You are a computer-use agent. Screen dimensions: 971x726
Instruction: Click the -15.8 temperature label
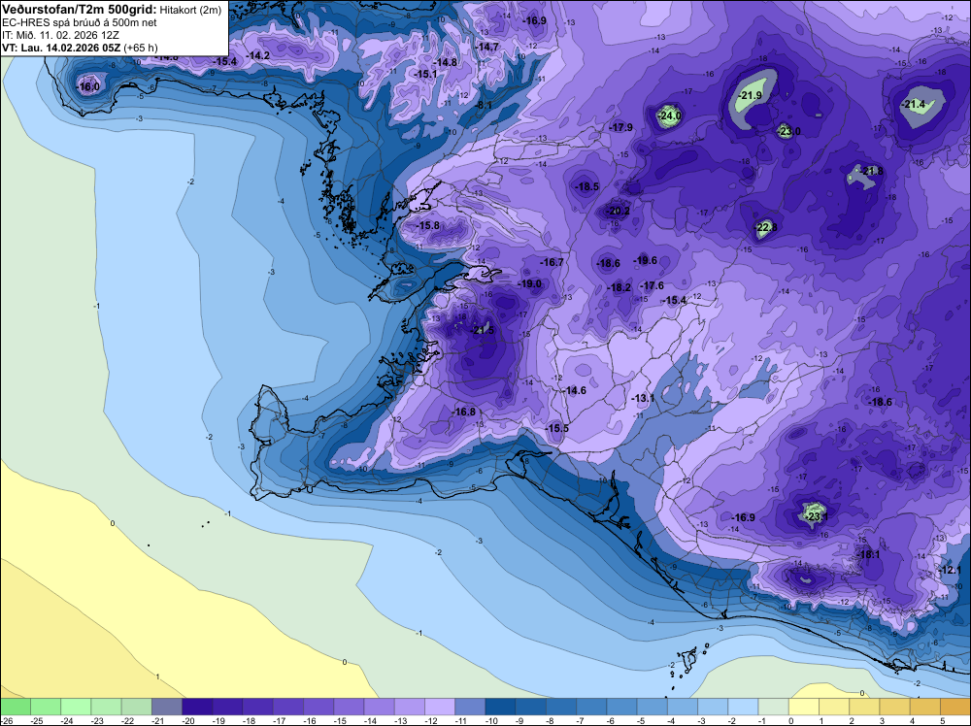click(428, 226)
